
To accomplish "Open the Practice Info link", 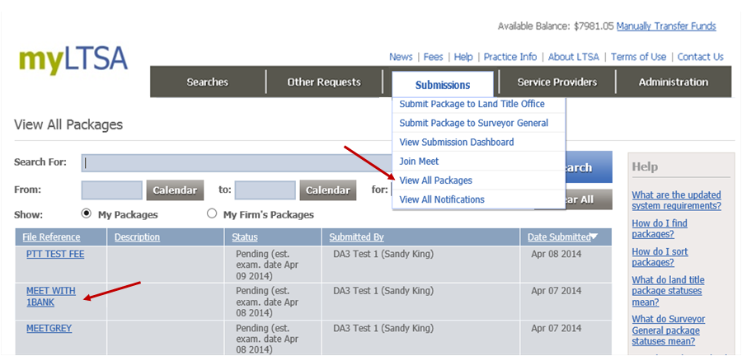I will [510, 57].
